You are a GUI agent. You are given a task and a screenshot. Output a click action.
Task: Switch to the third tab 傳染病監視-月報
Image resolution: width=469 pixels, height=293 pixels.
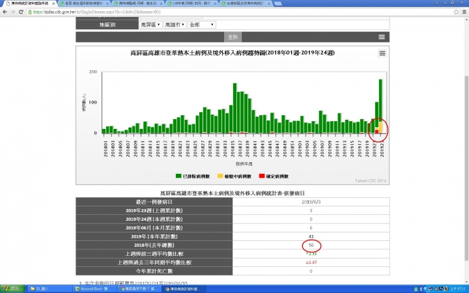138,4
